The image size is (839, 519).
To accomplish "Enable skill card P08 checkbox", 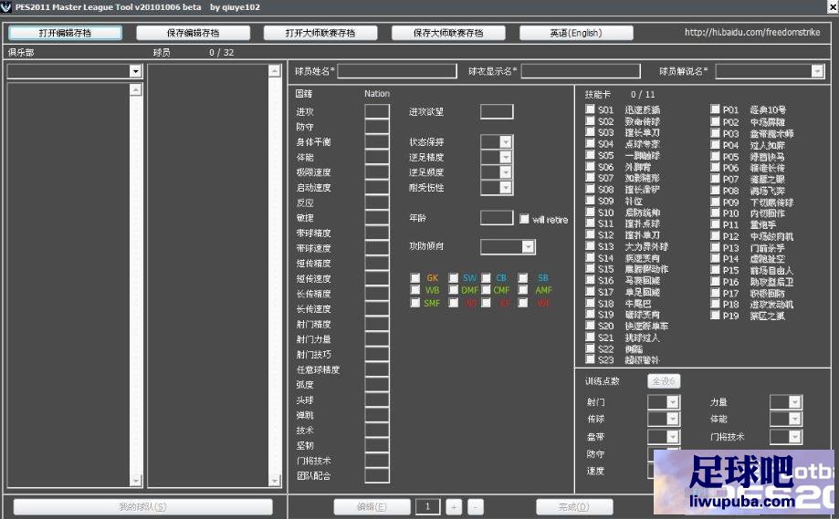I will pos(715,190).
